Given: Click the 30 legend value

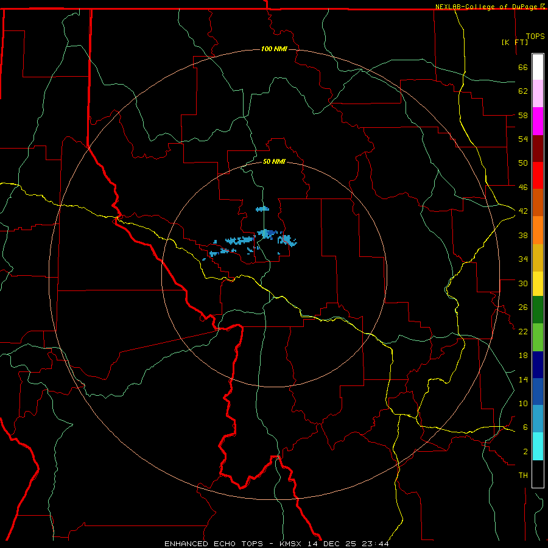Looking at the screenshot, I should 523,283.
